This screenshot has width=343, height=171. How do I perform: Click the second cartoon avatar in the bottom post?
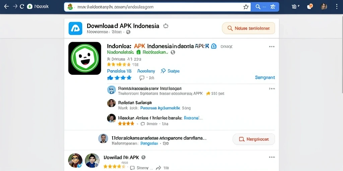coord(92,161)
